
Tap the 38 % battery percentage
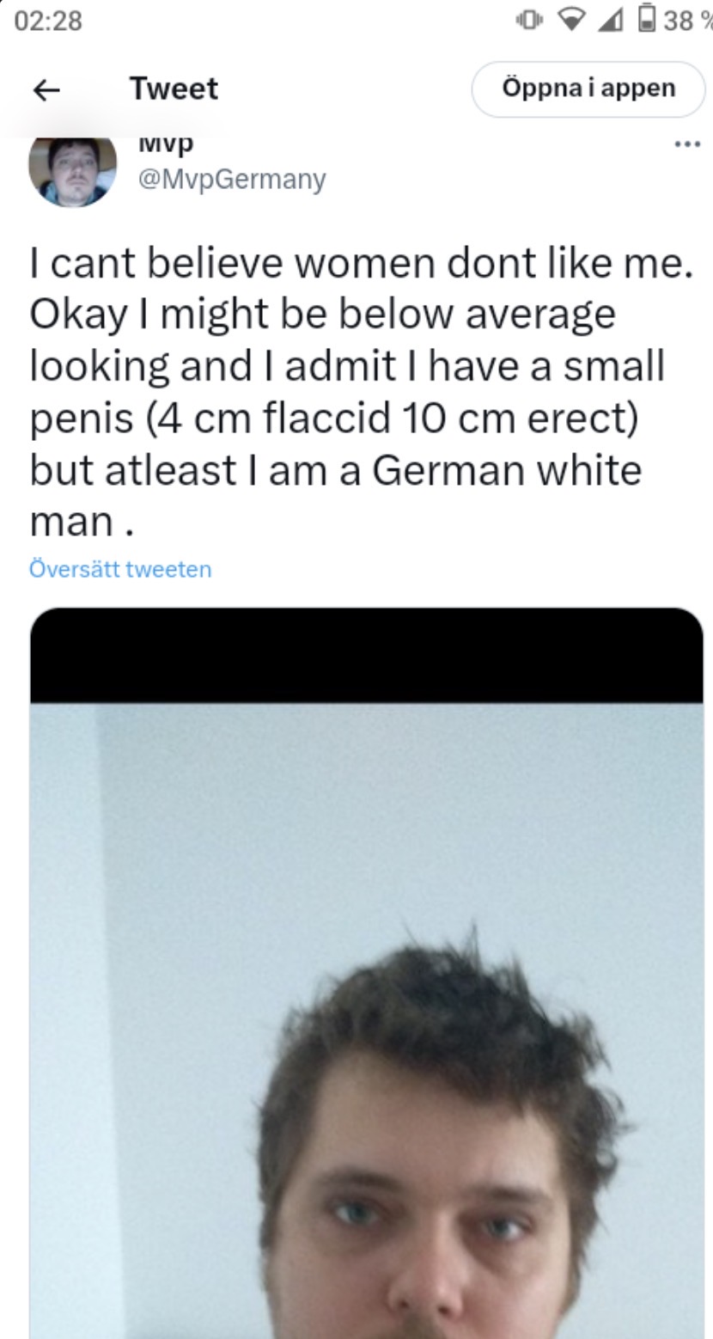[686, 21]
